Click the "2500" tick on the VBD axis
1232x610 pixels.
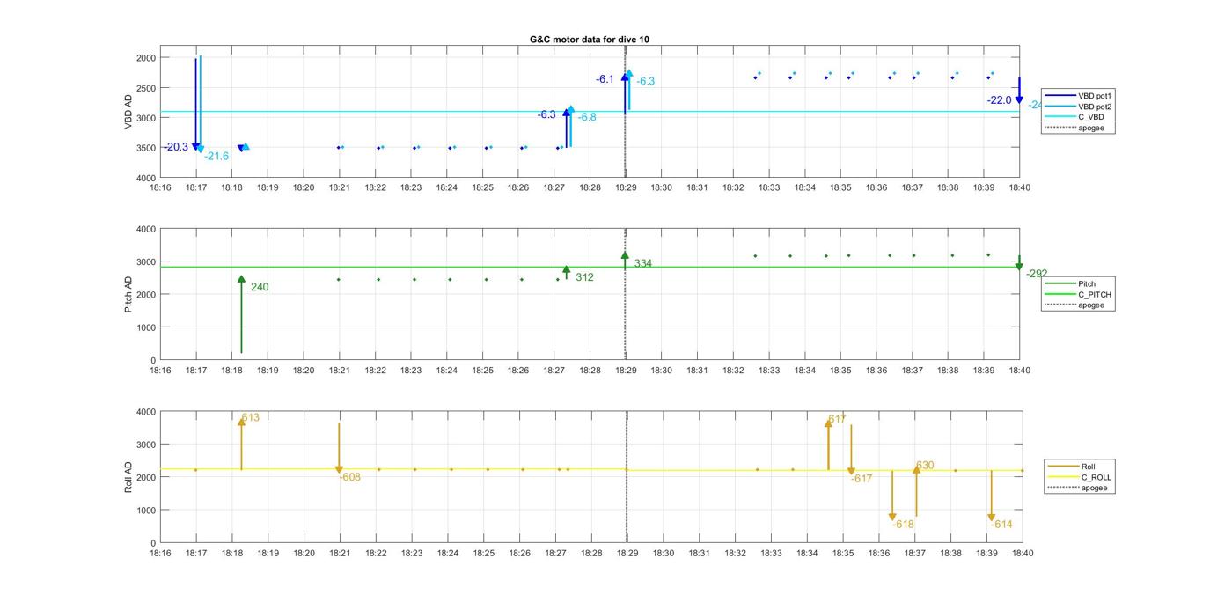(146, 88)
